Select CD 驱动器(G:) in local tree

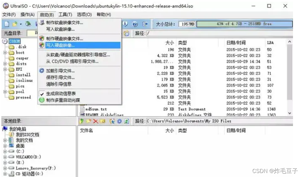(29, 174)
